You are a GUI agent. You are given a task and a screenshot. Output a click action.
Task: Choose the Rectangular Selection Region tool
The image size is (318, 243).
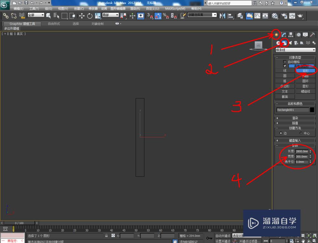[x=65, y=16]
